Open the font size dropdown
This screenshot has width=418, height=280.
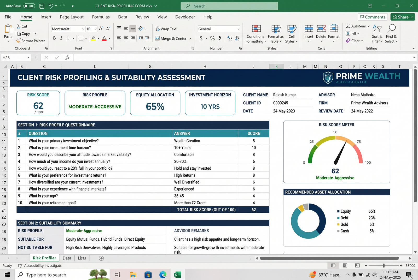click(x=96, y=29)
